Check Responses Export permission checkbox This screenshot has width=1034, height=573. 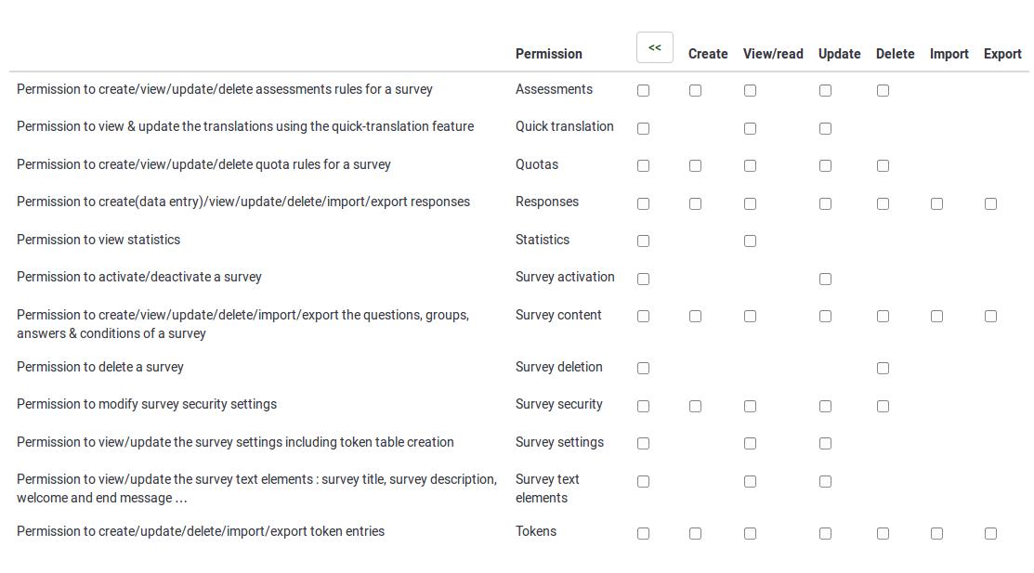point(990,203)
